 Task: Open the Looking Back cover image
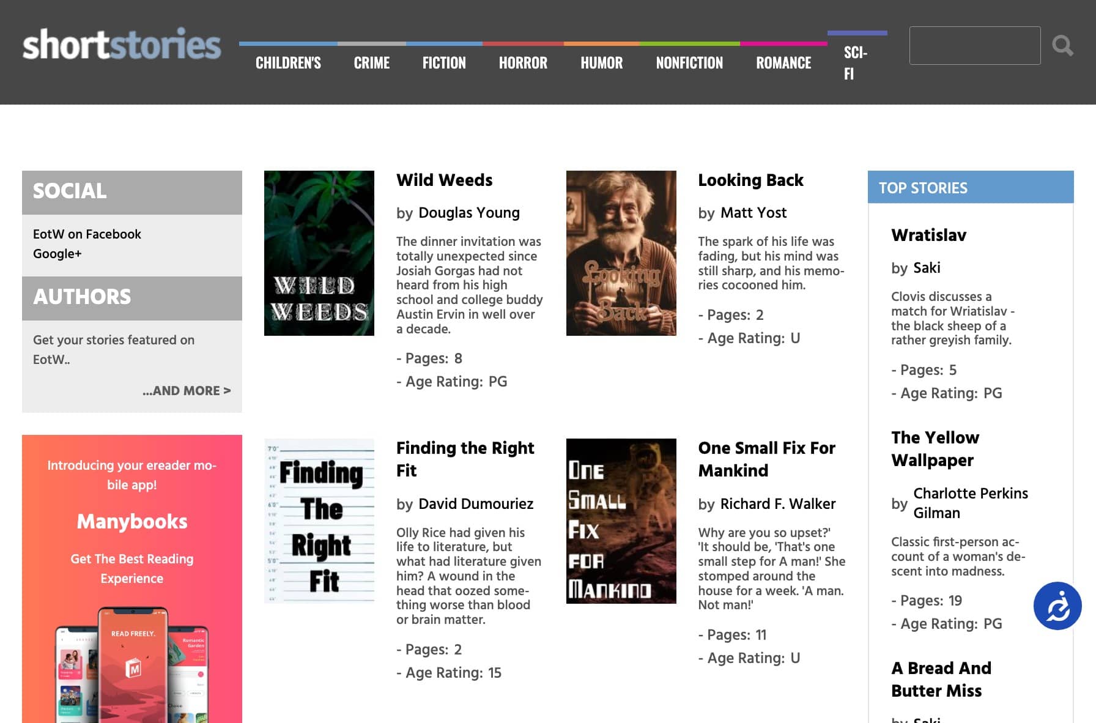point(621,253)
